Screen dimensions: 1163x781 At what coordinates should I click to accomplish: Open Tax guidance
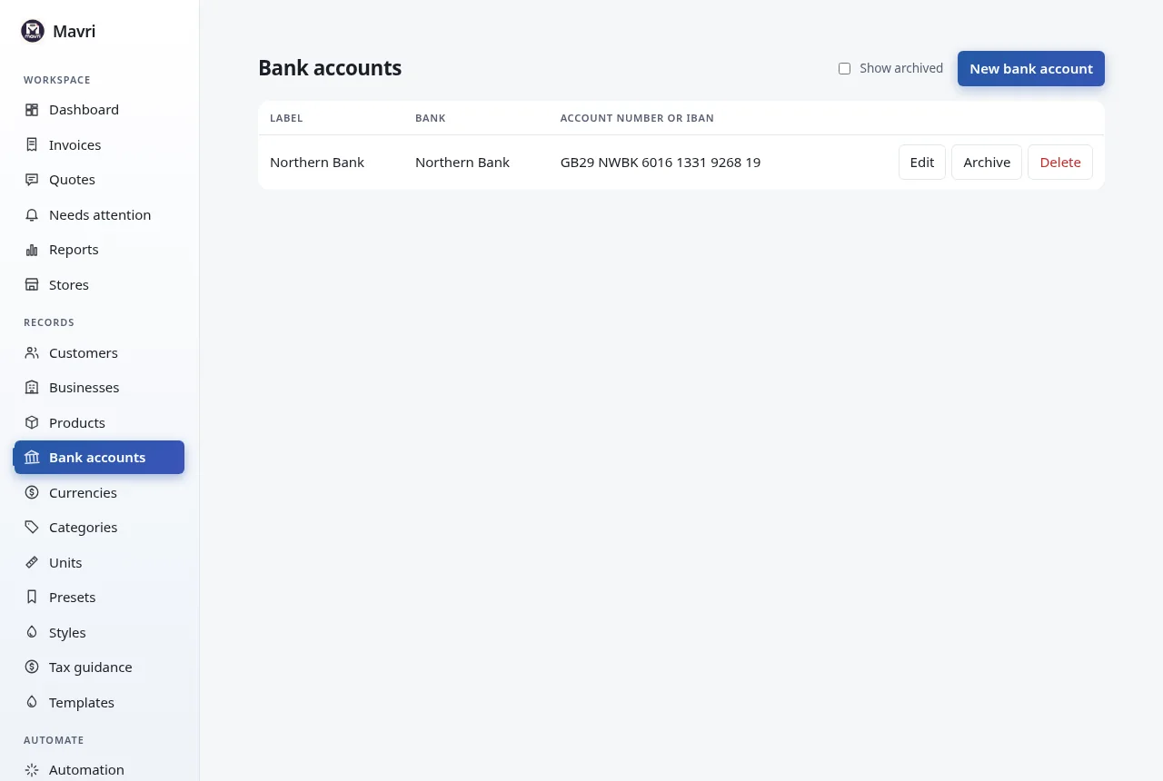tap(99, 667)
